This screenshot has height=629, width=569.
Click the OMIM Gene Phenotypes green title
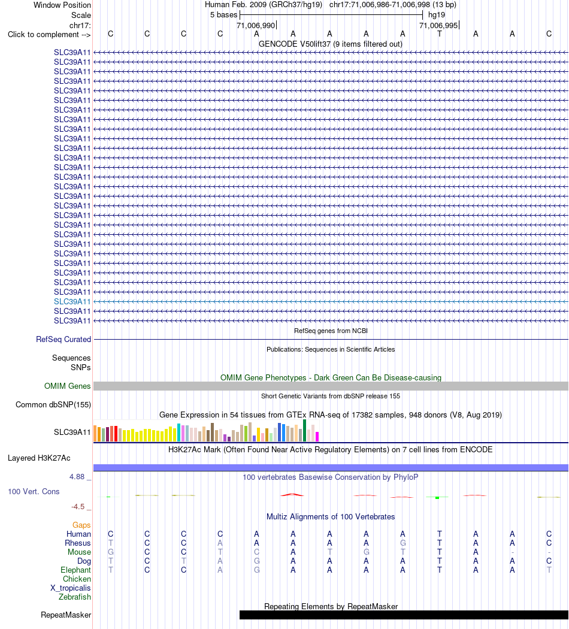(331, 377)
